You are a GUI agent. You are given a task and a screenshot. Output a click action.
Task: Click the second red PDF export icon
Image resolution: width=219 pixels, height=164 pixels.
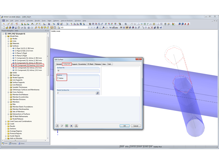tap(188, 24)
